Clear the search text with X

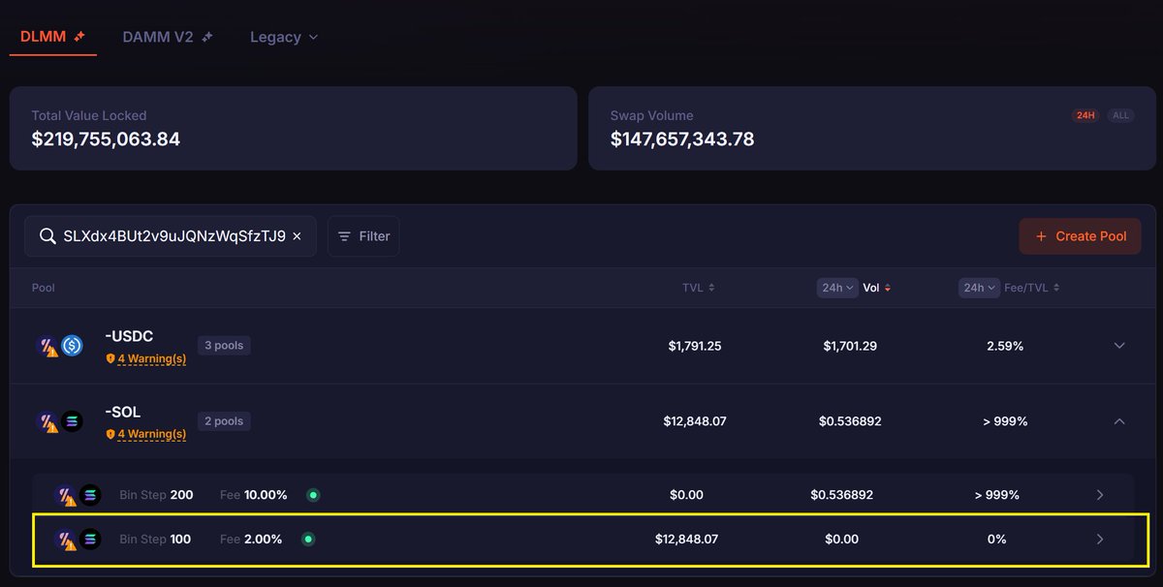pos(297,236)
